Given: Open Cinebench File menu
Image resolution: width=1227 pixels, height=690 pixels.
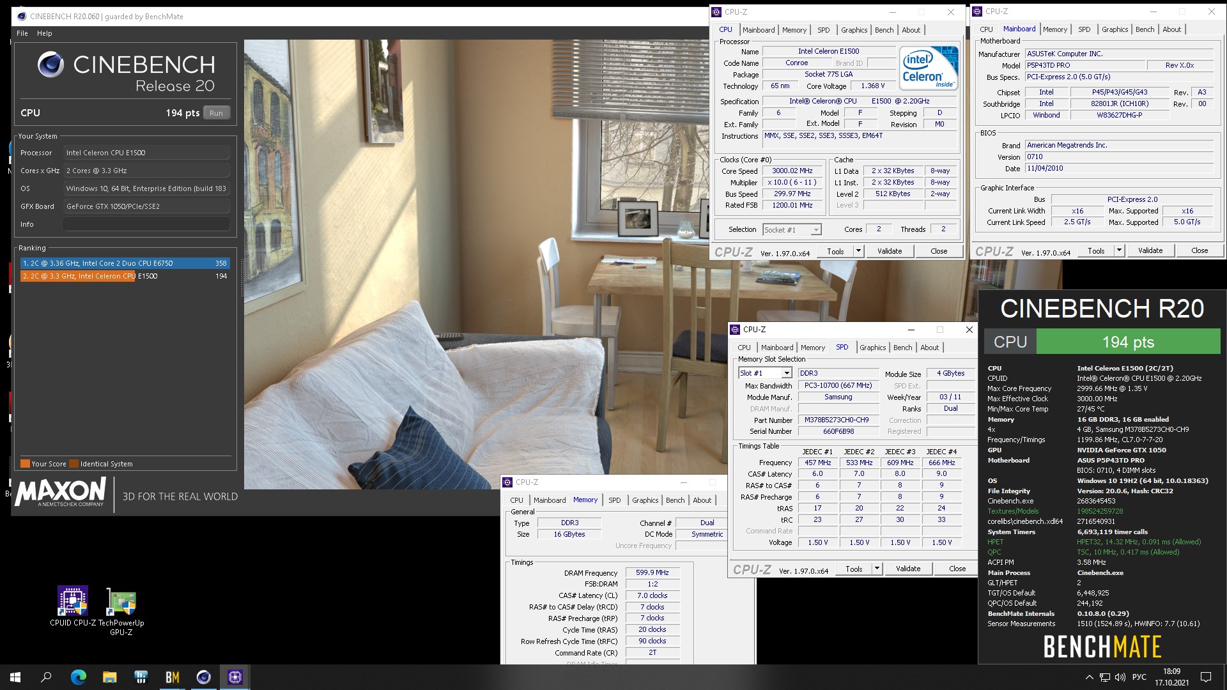Looking at the screenshot, I should [x=22, y=33].
